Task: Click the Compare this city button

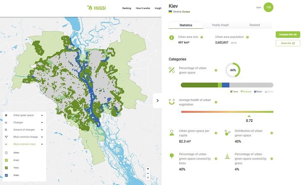Action: [288, 34]
